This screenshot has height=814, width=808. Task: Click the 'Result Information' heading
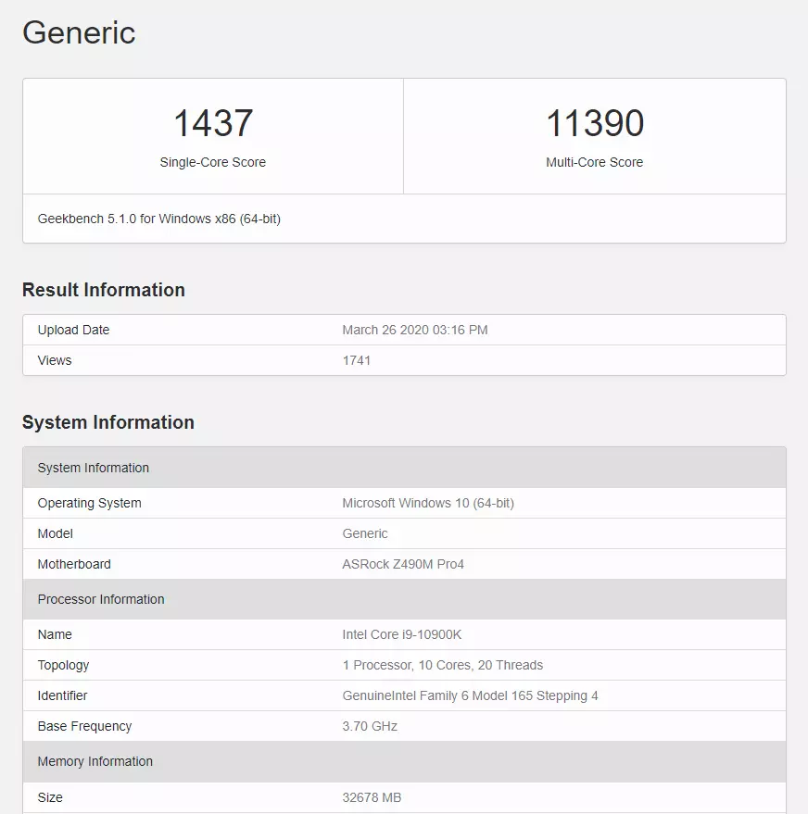click(x=104, y=290)
